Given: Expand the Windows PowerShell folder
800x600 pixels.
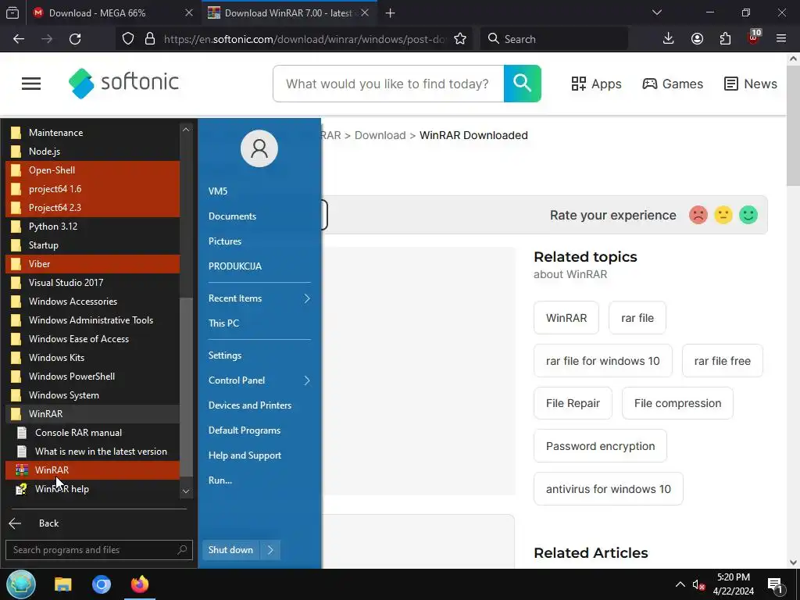Looking at the screenshot, I should [x=92, y=377].
